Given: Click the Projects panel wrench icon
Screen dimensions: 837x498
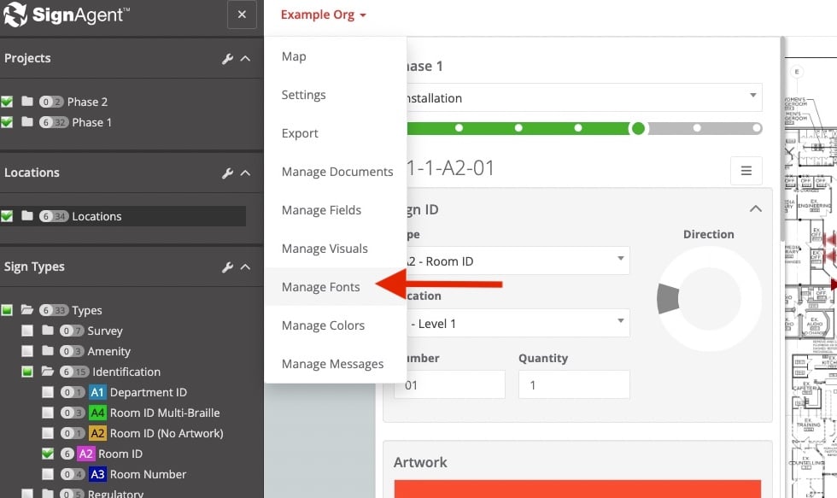Looking at the screenshot, I should [x=227, y=59].
